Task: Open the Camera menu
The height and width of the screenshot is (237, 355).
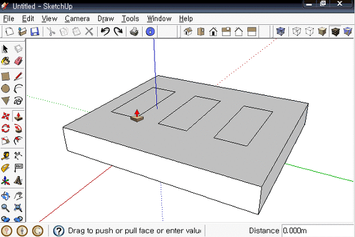Action: click(77, 19)
